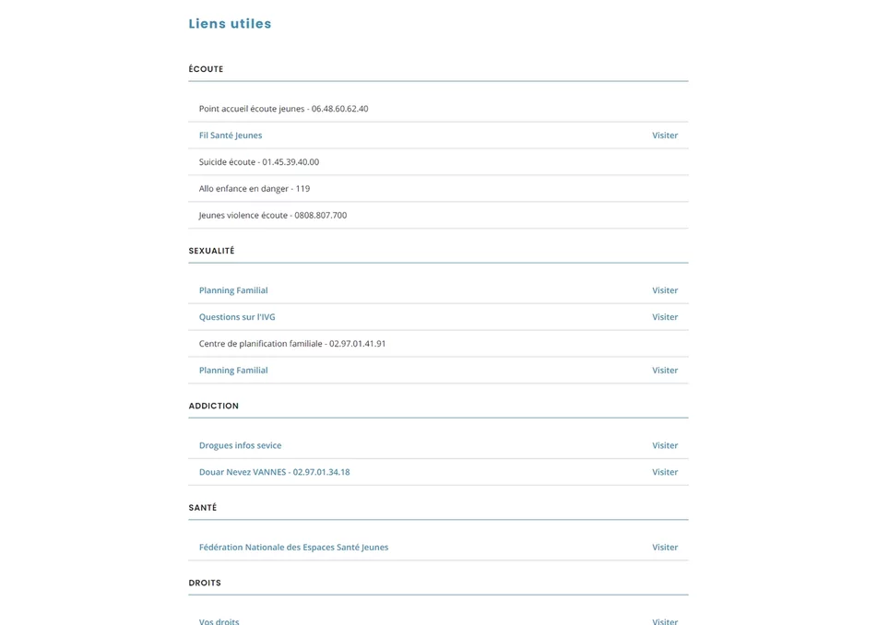
Task: Click the Suicide écoute phone number line
Action: pos(259,162)
